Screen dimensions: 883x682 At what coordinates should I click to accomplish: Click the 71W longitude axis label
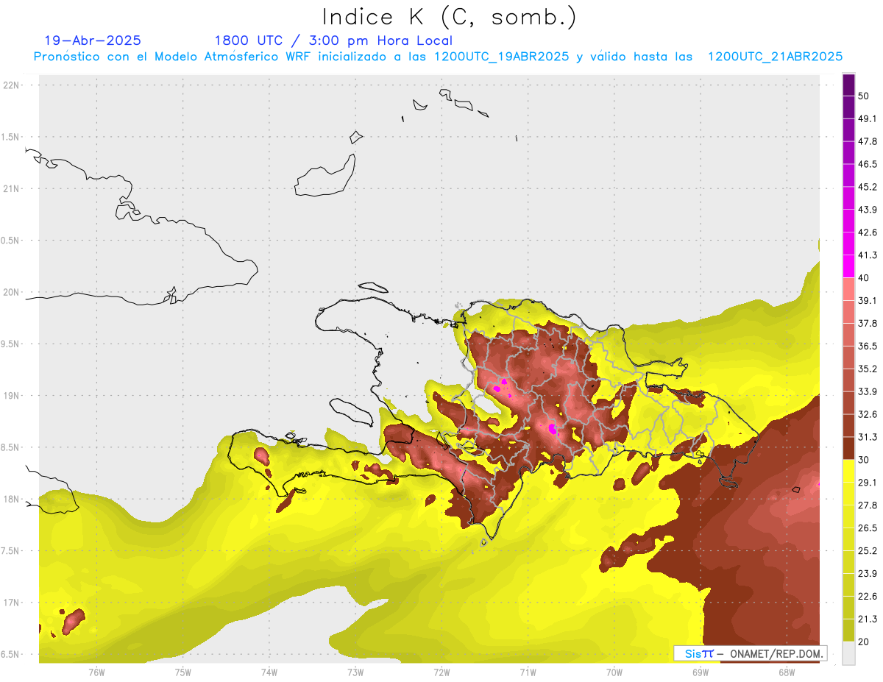tap(528, 672)
